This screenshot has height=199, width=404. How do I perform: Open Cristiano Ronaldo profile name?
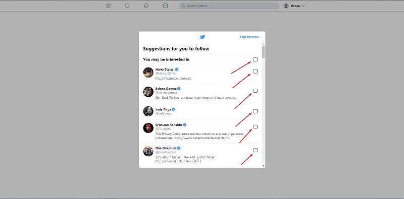click(169, 125)
